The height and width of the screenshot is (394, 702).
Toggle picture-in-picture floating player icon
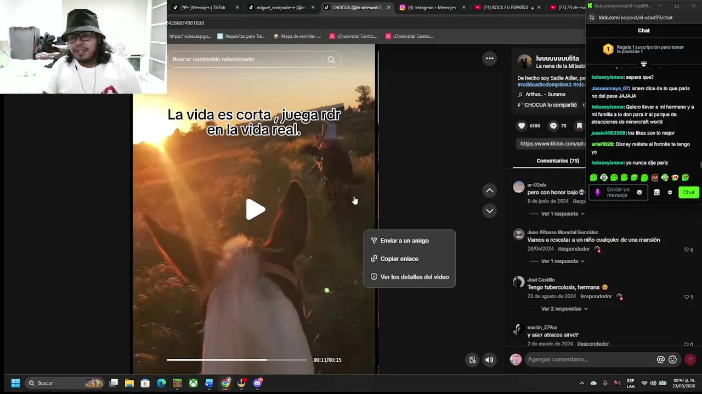pos(472,360)
